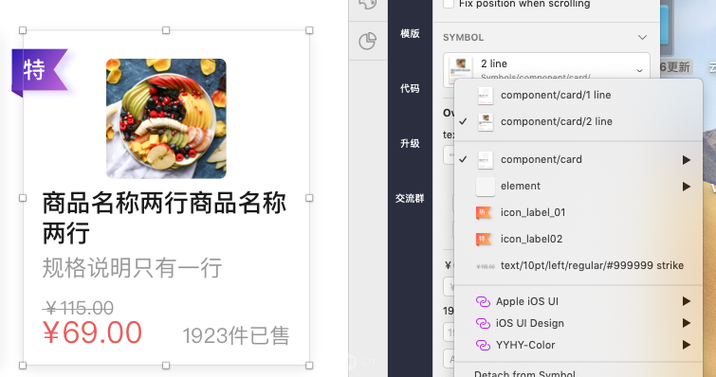
Task: Click the bottom-right selection handle
Action: (309, 366)
